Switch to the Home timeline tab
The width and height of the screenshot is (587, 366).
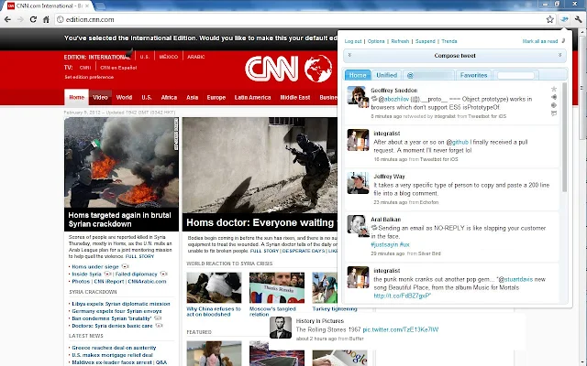[x=358, y=75]
